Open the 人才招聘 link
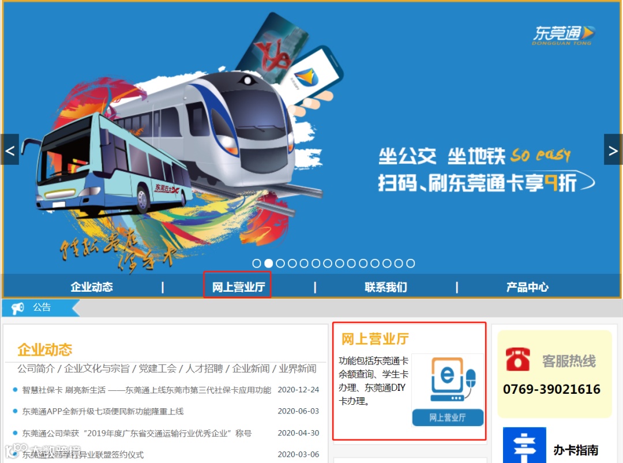Screen dimensions: 623x463 (204, 368)
